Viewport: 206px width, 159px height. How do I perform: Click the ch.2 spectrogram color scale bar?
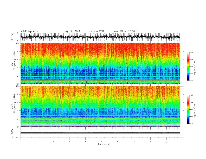[x=188, y=109]
